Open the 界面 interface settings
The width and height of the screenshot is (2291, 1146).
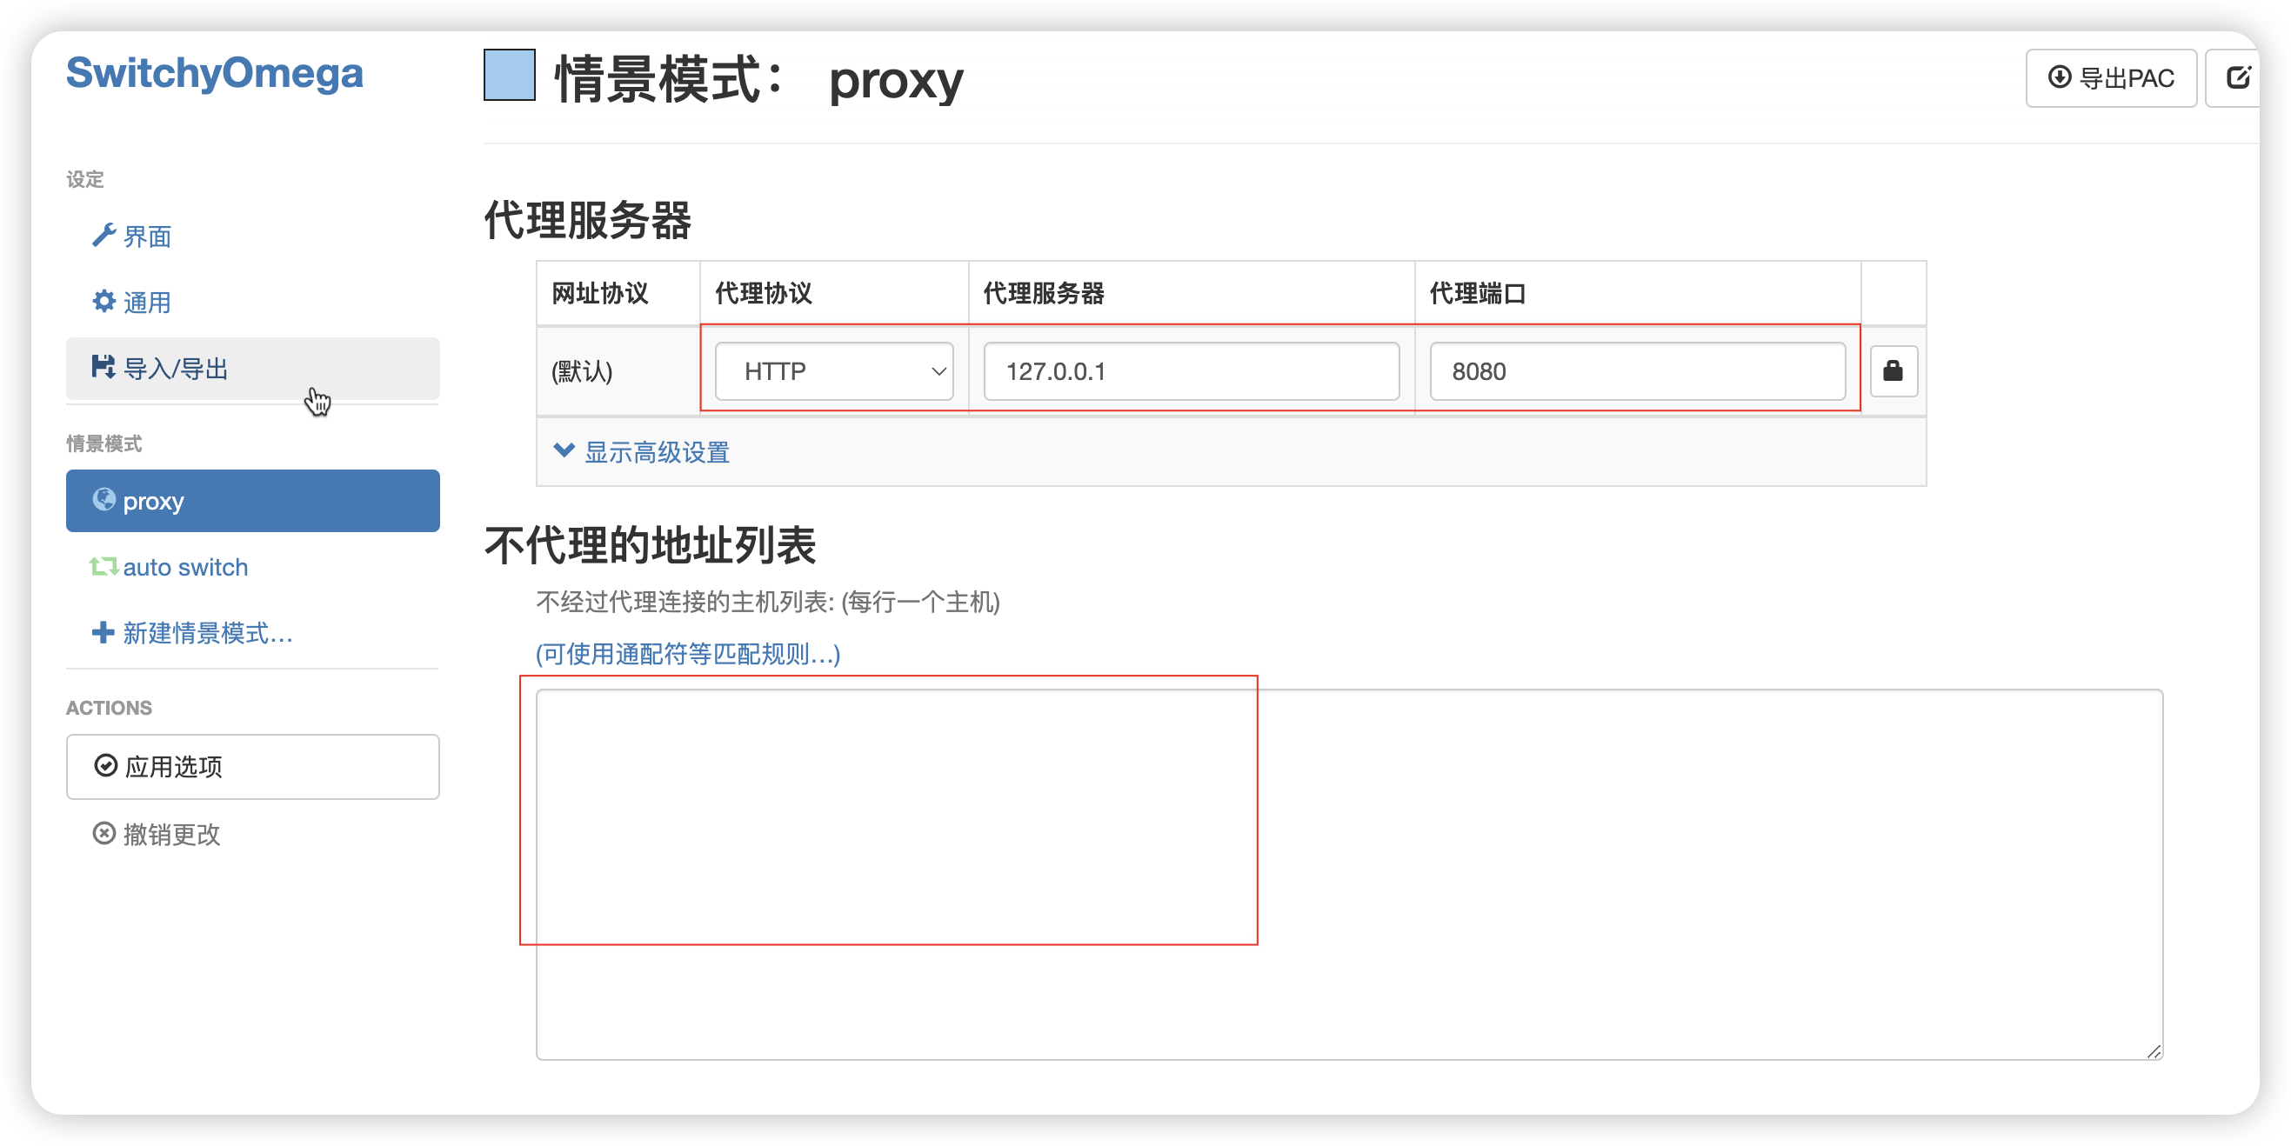[x=131, y=237]
